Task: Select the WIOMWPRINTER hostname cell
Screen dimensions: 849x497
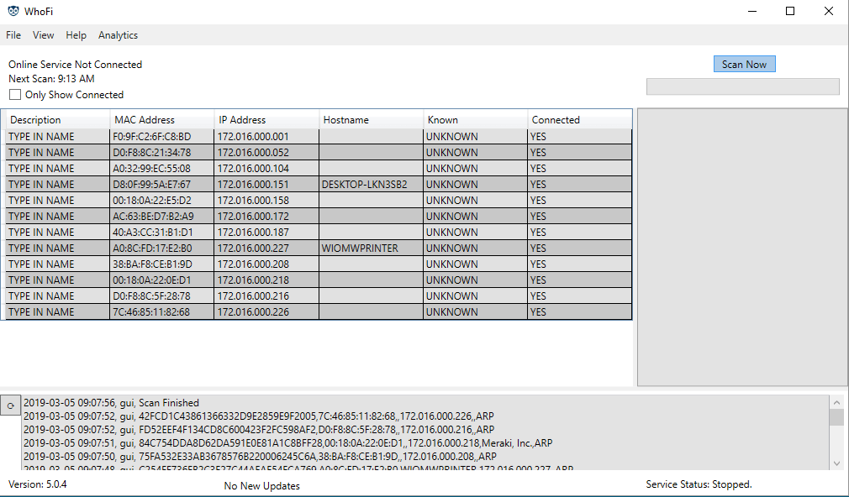Action: (359, 248)
